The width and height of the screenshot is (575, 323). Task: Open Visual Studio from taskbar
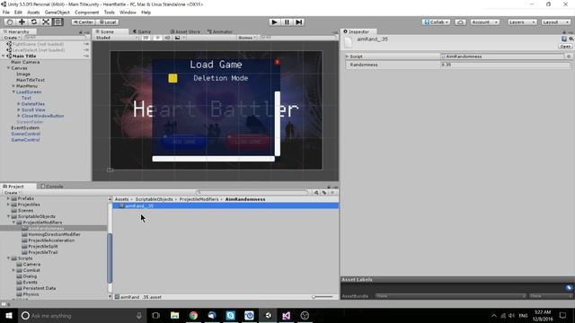287,315
